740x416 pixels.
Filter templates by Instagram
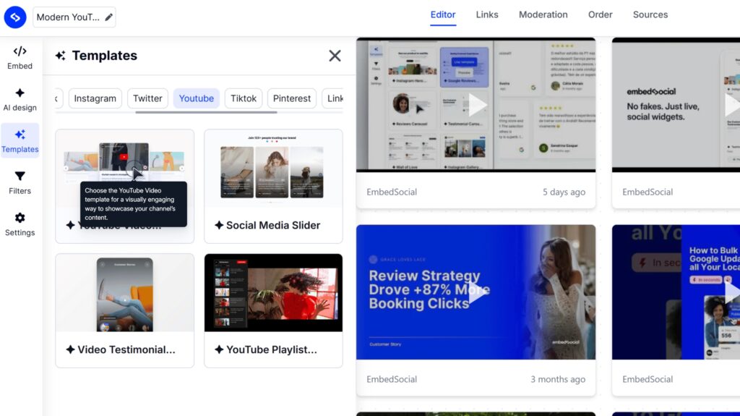pos(95,98)
